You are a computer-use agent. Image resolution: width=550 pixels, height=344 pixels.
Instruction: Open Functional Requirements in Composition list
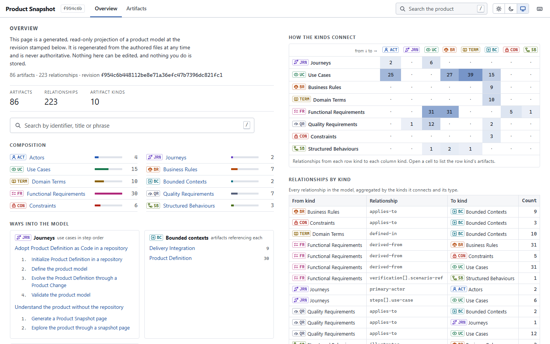56,194
